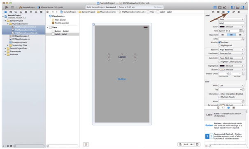
Task: Open the Test navigator
Action: (26, 12)
